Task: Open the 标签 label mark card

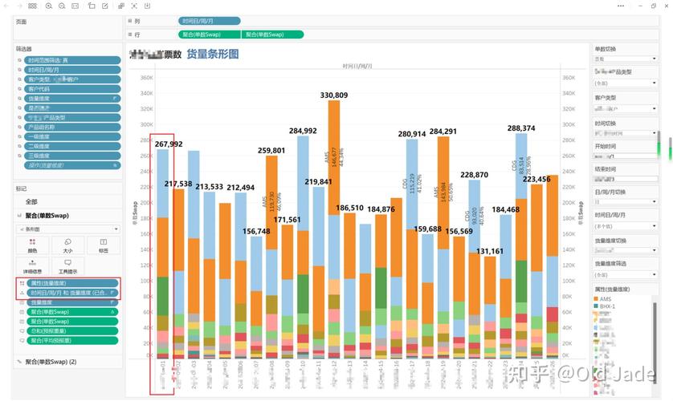Action: click(x=104, y=245)
